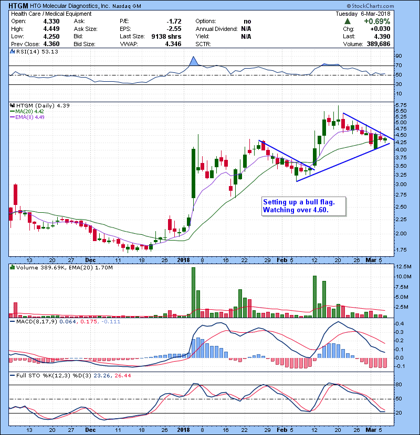The image size is (420, 435).
Task: Click the Low value 4.250
Action: [x=51, y=36]
